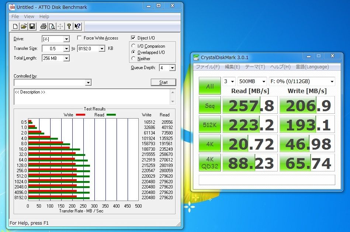Click the New file icon in ATTO toolbar
This screenshot has height=232, width=350.
point(15,26)
